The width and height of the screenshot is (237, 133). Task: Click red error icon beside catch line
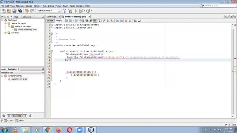49,72
